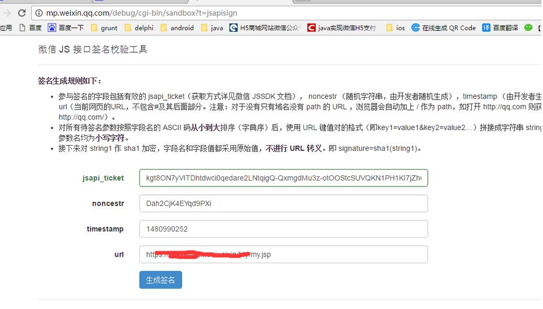
Task: Click the jsapi_ticket input field
Action: (x=284, y=178)
